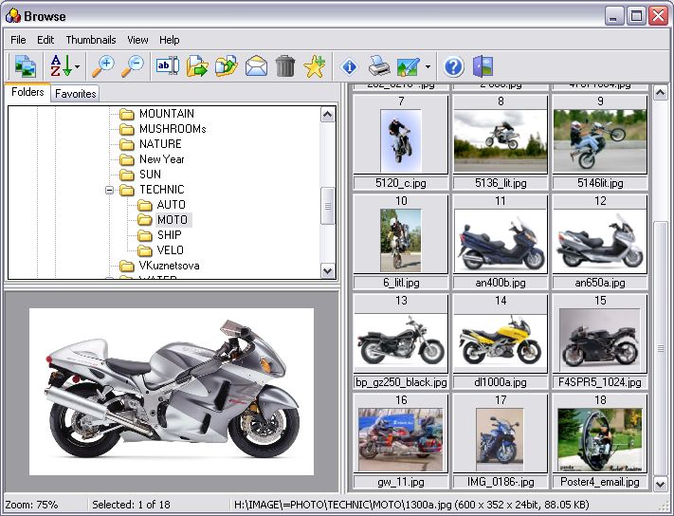Click the email envelope toolbar icon

pyautogui.click(x=256, y=65)
